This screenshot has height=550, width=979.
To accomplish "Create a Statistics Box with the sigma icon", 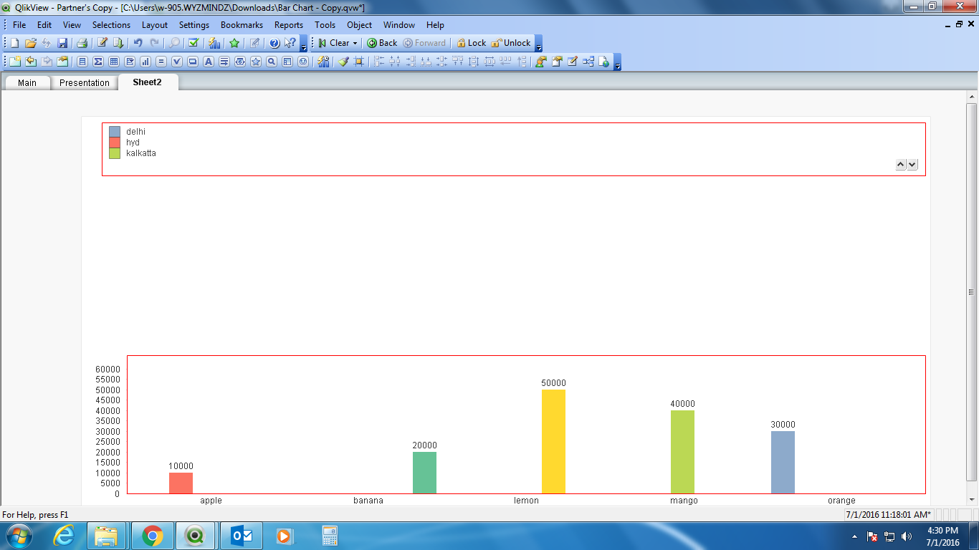I will click(98, 62).
